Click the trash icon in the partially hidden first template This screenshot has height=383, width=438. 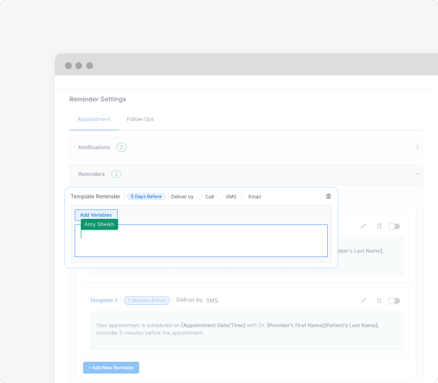pyautogui.click(x=379, y=225)
